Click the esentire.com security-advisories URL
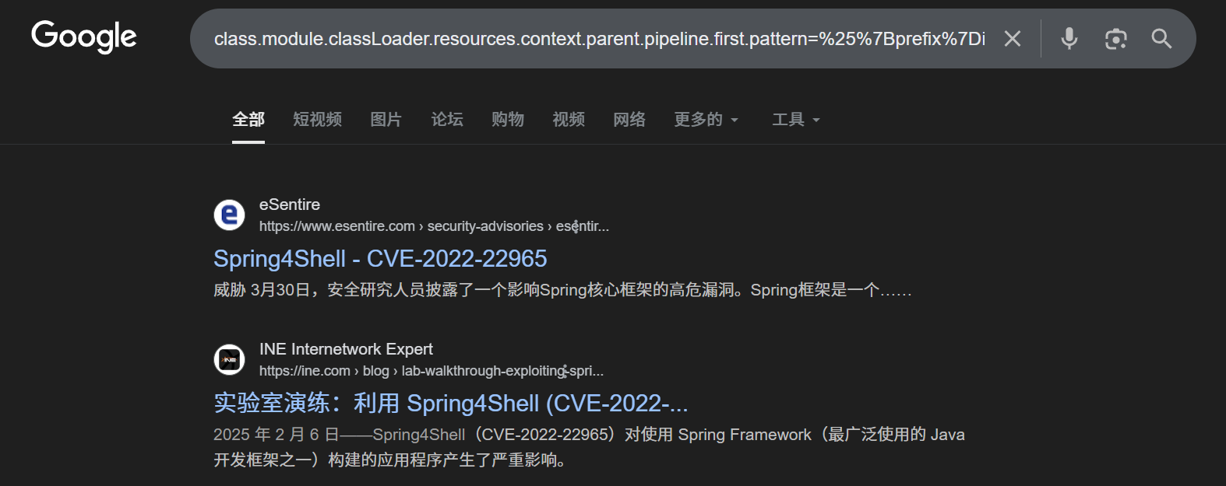Viewport: 1226px width, 486px height. coord(434,226)
